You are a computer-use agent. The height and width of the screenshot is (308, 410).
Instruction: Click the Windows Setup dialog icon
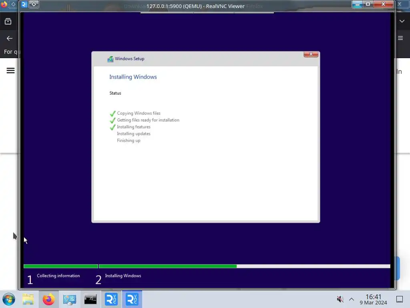pos(111,59)
